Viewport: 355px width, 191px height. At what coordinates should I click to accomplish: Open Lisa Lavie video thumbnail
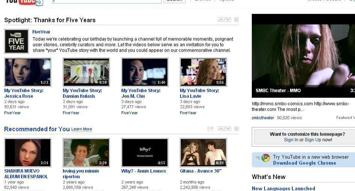coord(203,72)
